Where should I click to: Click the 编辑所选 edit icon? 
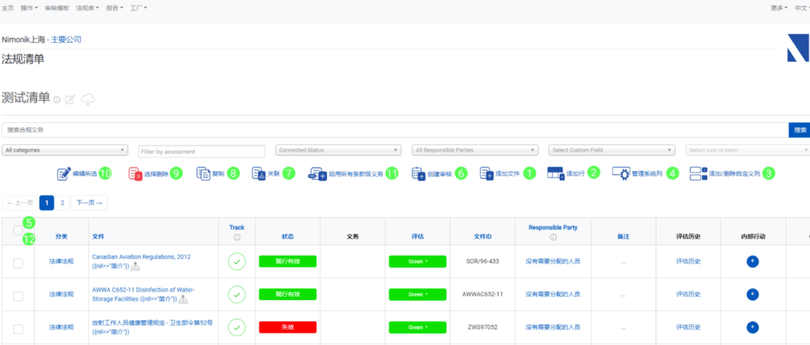coord(63,173)
